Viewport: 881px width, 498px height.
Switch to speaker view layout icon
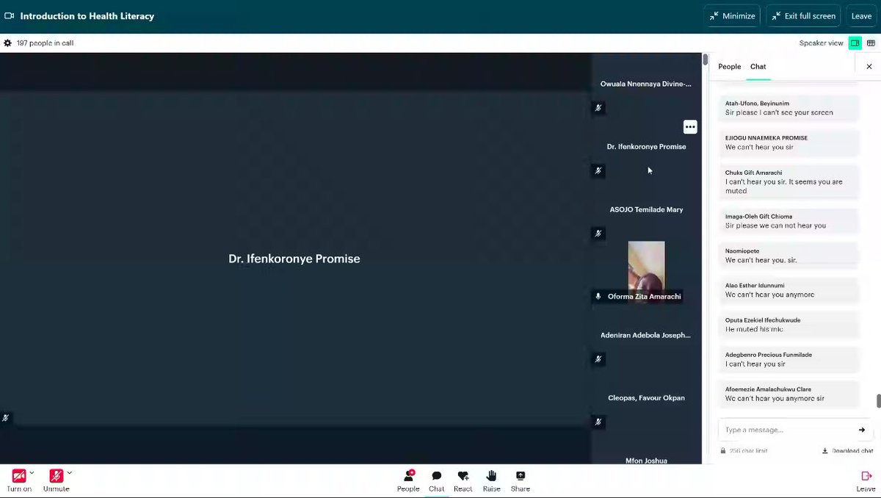coord(855,43)
